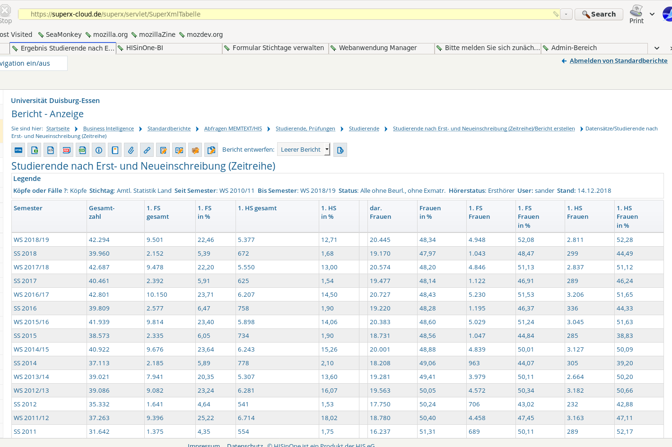This screenshot has width=672, height=447.
Task: Select Ergebnis Studierende nach tab
Action: [62, 48]
